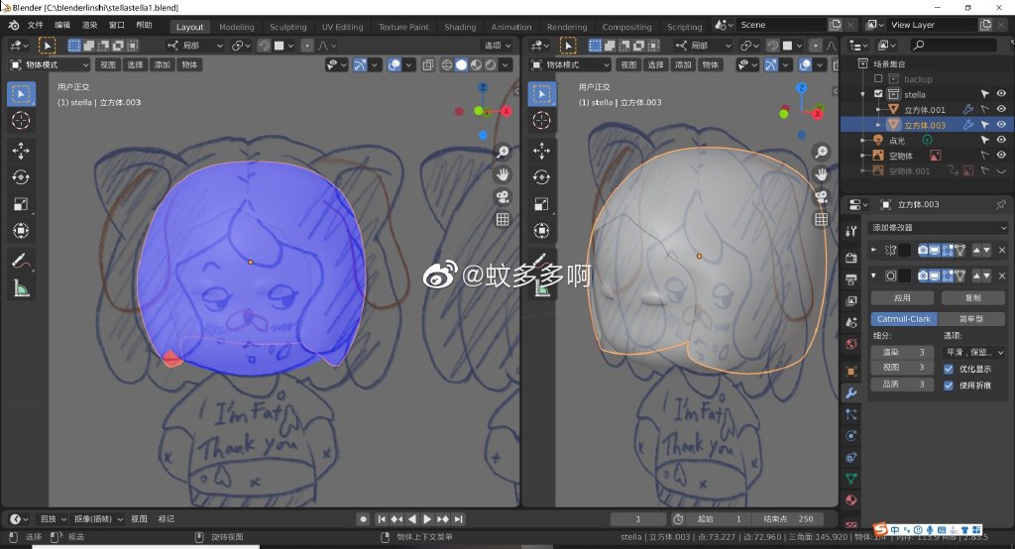
Task: Open 添加修改器 dropdown
Action: (939, 228)
